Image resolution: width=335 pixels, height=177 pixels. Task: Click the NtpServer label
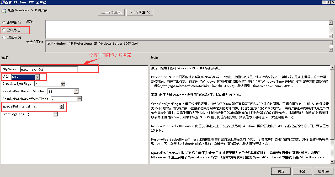pyautogui.click(x=10, y=69)
